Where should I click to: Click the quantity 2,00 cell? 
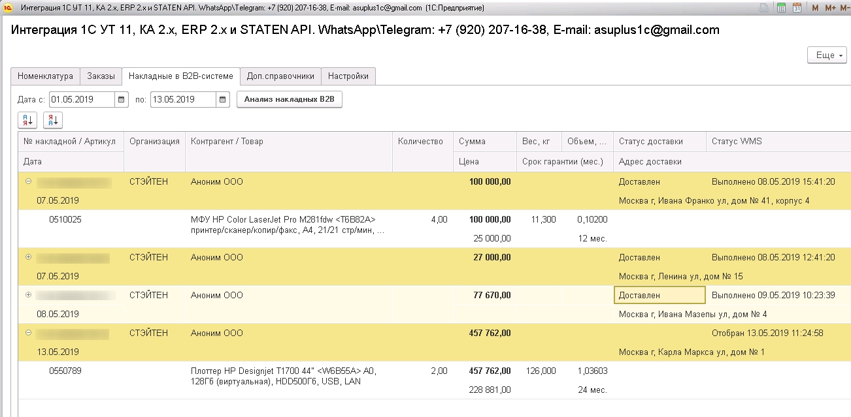pyautogui.click(x=439, y=371)
